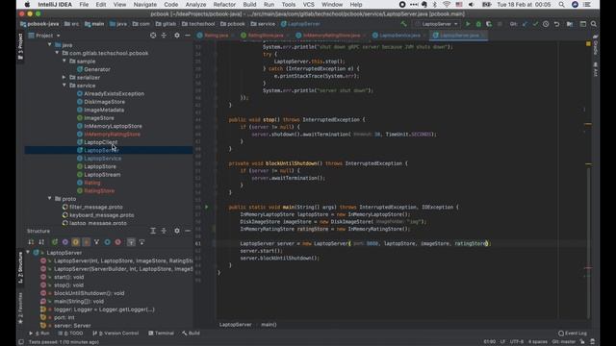
Task: Switch to LaptopService.java editor tab
Action: click(x=399, y=36)
